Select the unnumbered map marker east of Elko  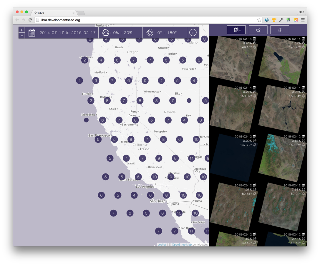click(x=189, y=100)
